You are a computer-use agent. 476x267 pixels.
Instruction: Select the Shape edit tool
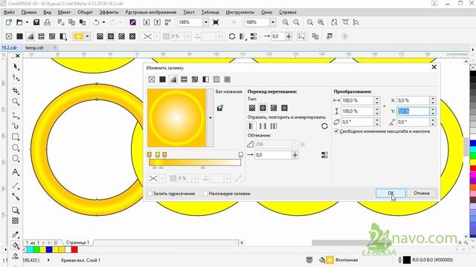[x=16, y=78]
